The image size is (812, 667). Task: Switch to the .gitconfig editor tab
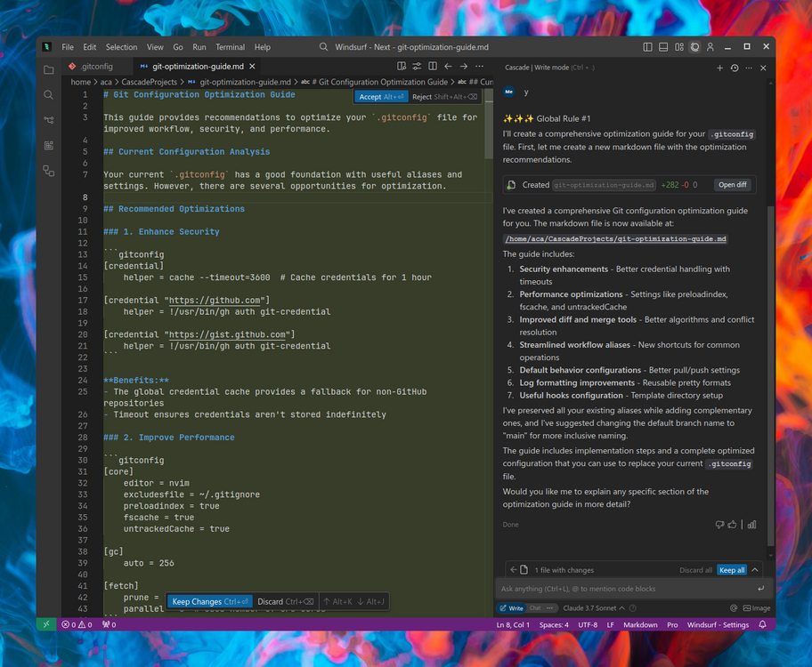coord(96,67)
